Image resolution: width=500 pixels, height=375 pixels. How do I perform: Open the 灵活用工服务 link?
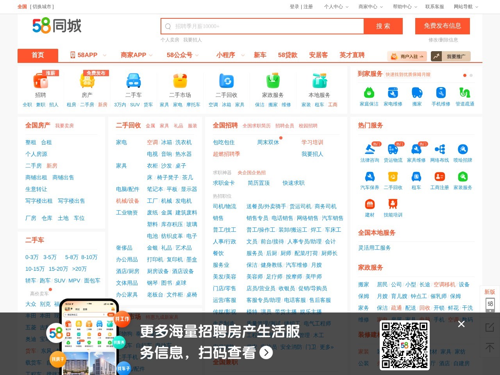coord(375,248)
